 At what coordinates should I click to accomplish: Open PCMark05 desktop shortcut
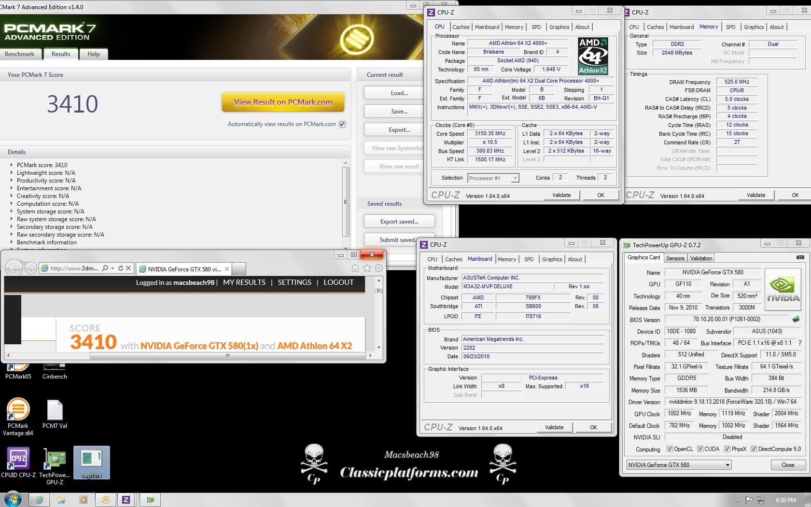[18, 371]
